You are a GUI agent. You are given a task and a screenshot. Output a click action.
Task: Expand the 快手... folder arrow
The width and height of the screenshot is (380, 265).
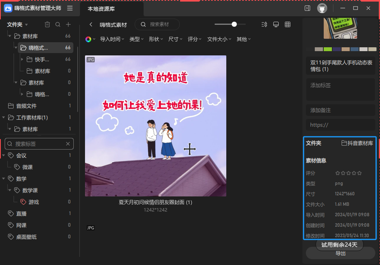[x=22, y=59]
